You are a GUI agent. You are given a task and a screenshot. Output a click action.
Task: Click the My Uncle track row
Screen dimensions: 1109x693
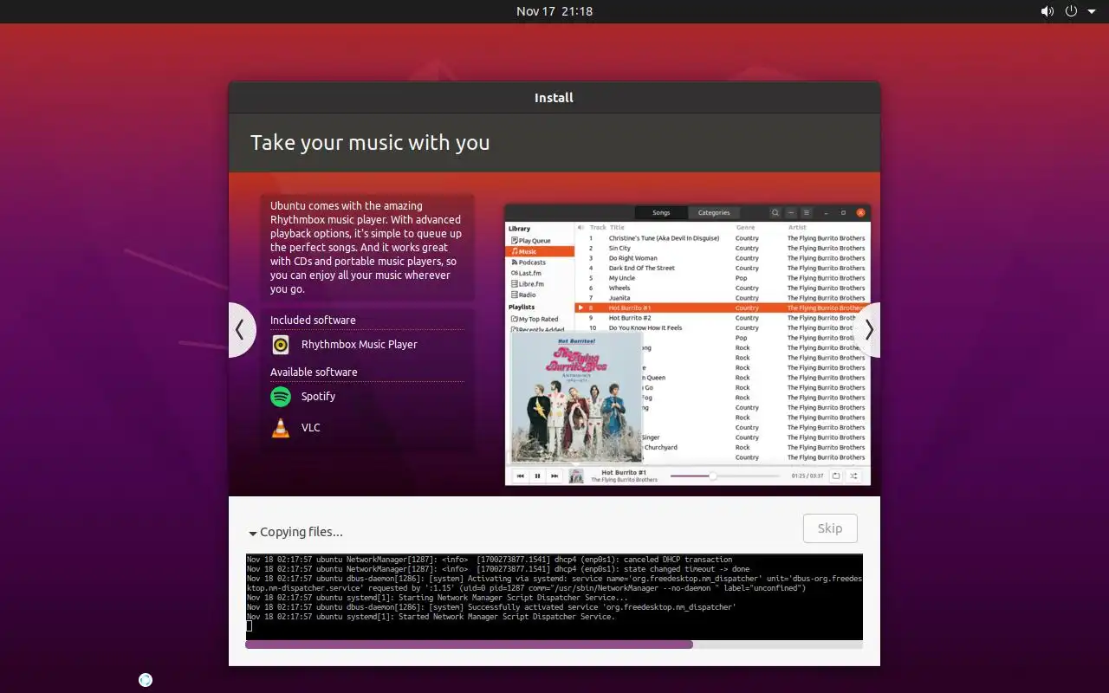(x=723, y=278)
